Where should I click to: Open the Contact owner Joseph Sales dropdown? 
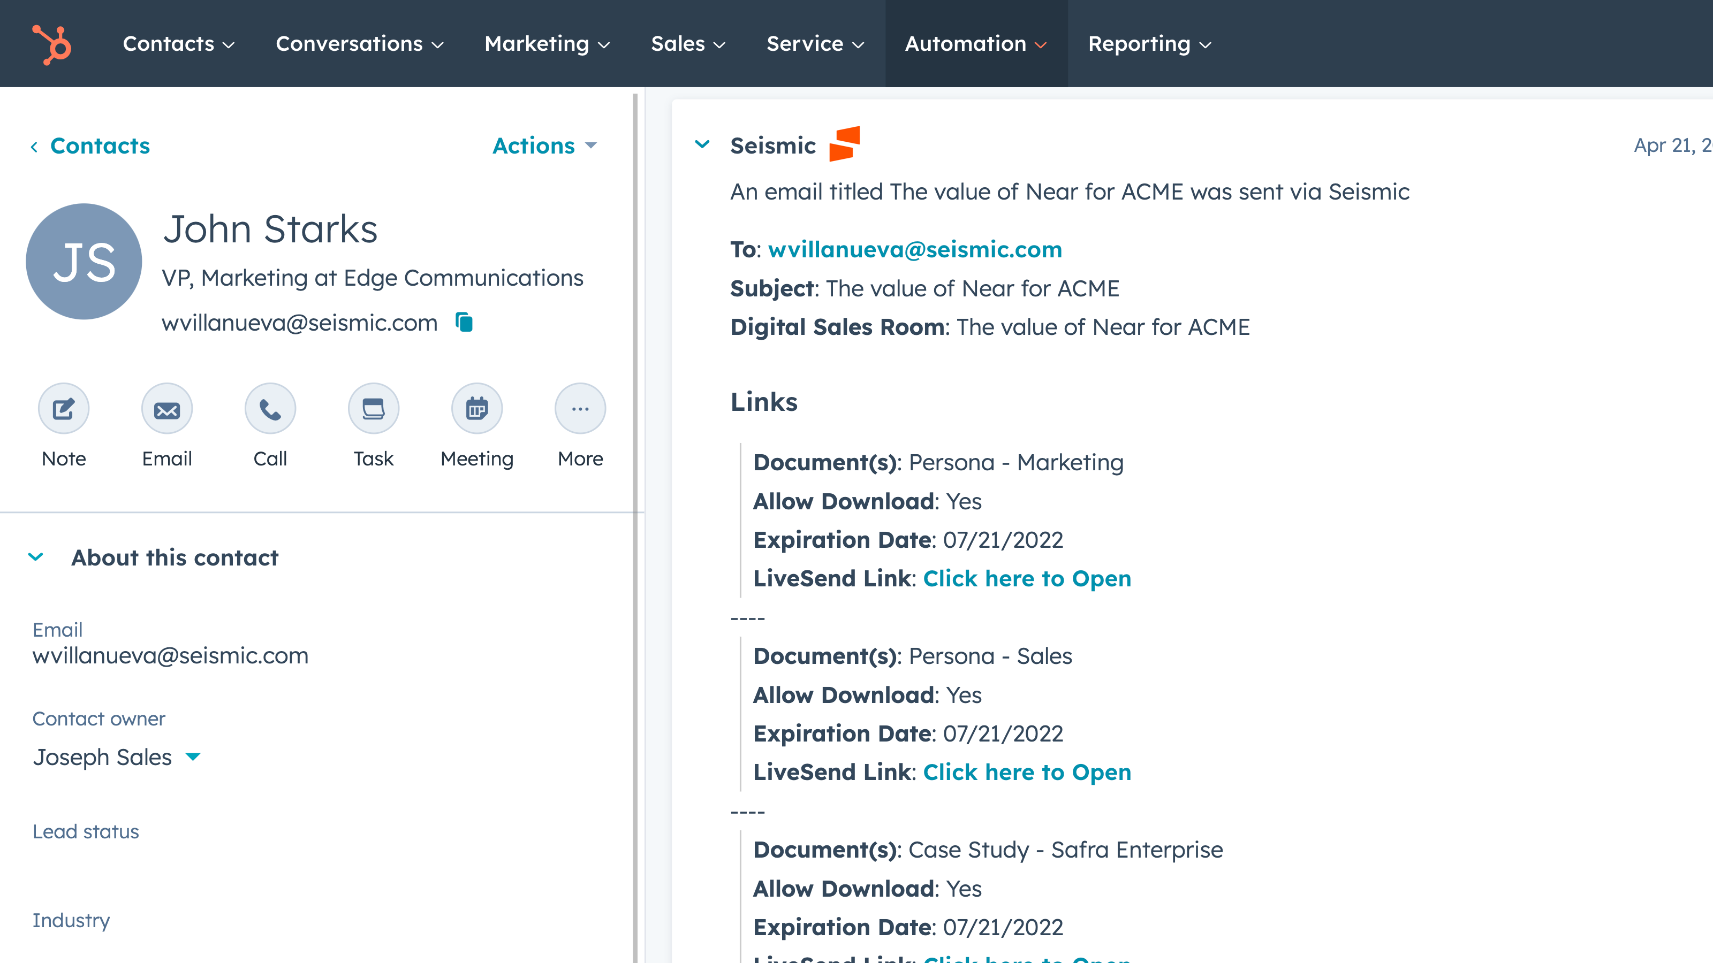116,757
